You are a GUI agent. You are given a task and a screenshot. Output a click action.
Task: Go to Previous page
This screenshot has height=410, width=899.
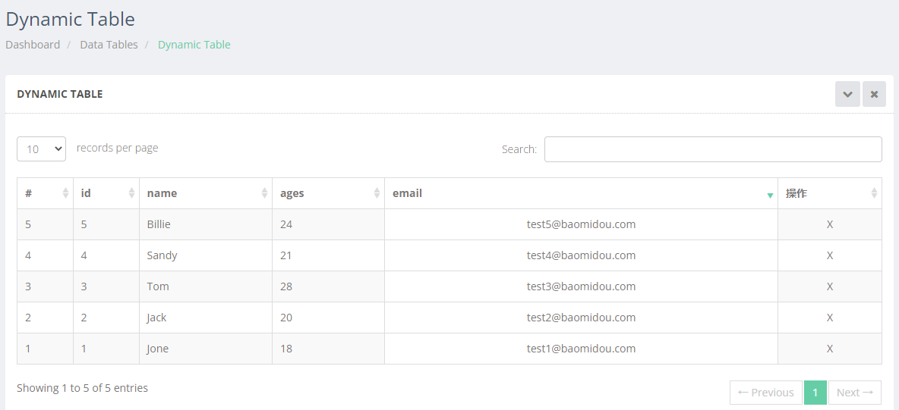[766, 393]
